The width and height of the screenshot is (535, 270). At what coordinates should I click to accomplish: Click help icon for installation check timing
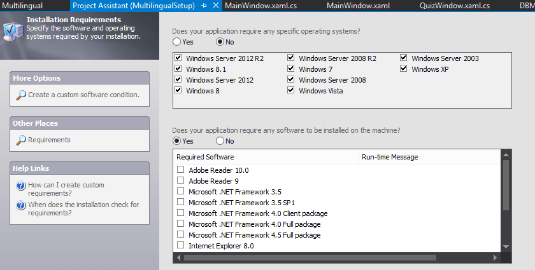pos(22,205)
